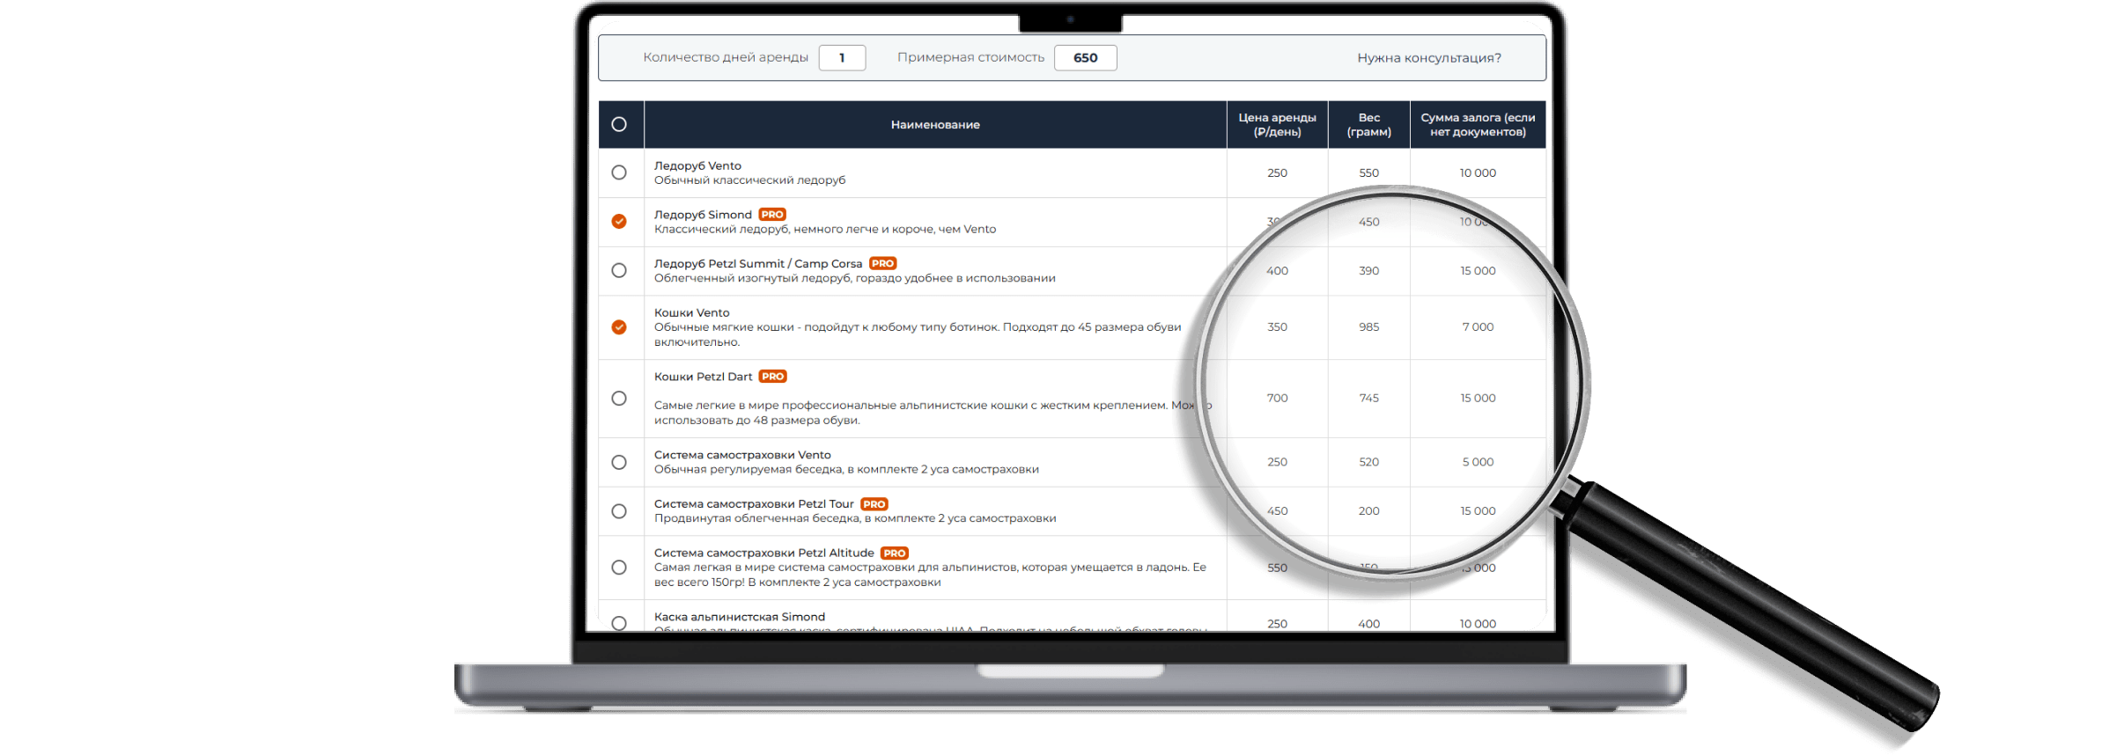The image size is (2124, 755).
Task: Click price 250 in Ледоруб Vento row
Action: 1277,172
